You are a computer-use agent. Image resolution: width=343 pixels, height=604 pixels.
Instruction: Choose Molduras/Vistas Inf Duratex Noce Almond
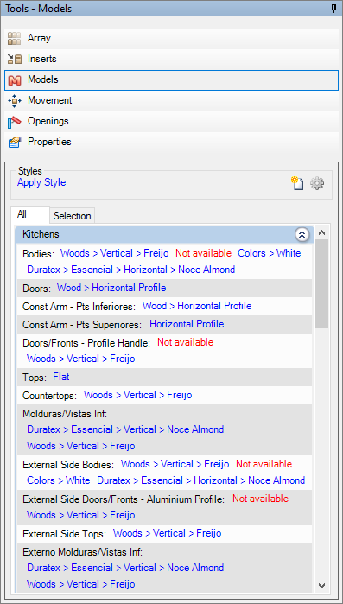125,429
